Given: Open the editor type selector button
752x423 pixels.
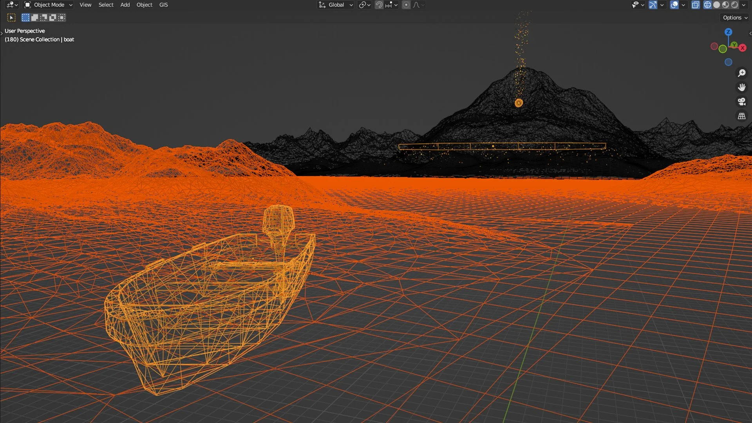Looking at the screenshot, I should tap(12, 5).
